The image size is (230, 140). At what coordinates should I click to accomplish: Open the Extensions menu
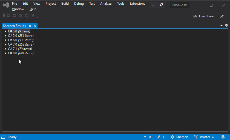pyautogui.click(x=137, y=4)
